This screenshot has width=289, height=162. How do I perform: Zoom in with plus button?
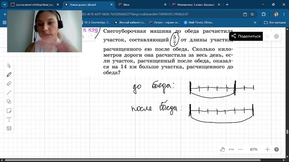tap(267, 149)
